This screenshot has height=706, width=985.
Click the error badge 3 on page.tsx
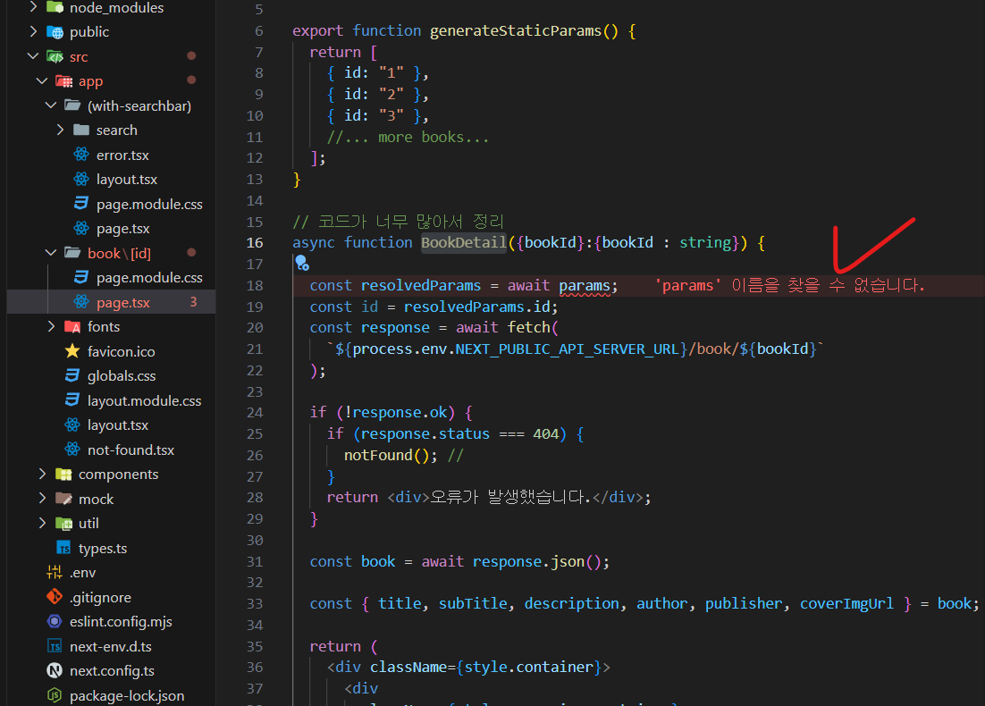click(x=193, y=302)
